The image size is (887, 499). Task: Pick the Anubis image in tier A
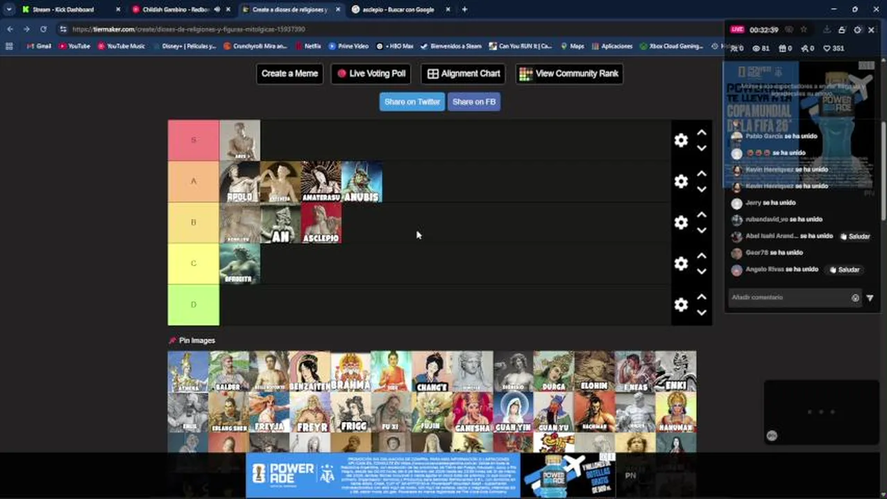pyautogui.click(x=362, y=182)
